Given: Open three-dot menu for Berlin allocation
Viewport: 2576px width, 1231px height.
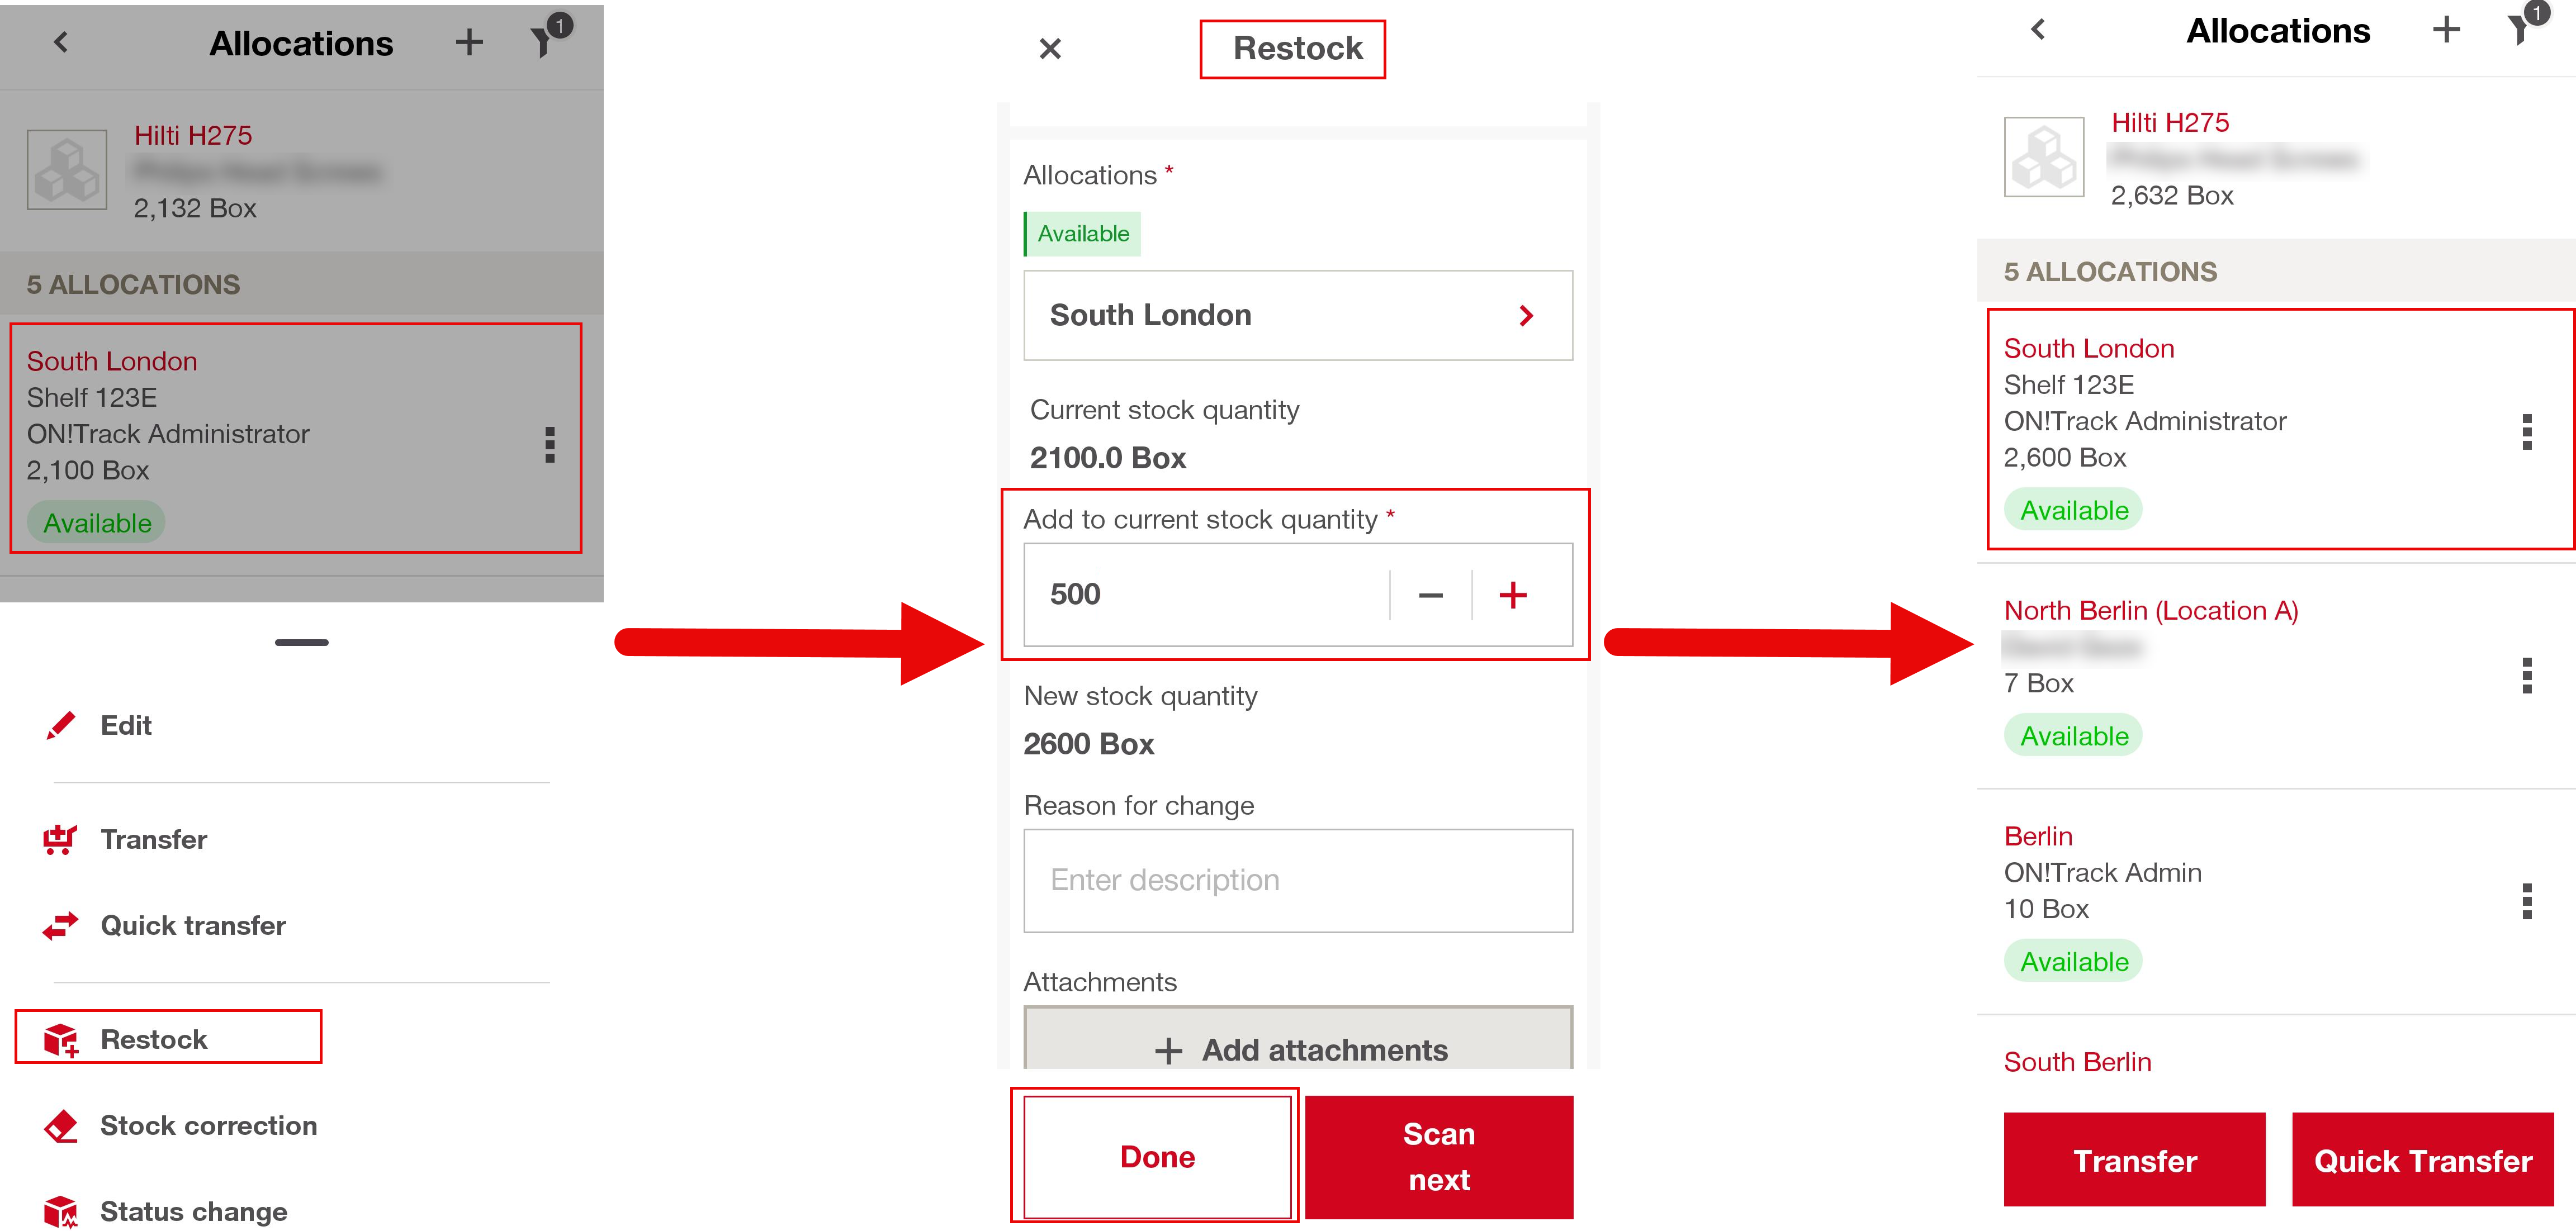Looking at the screenshot, I should (2526, 901).
